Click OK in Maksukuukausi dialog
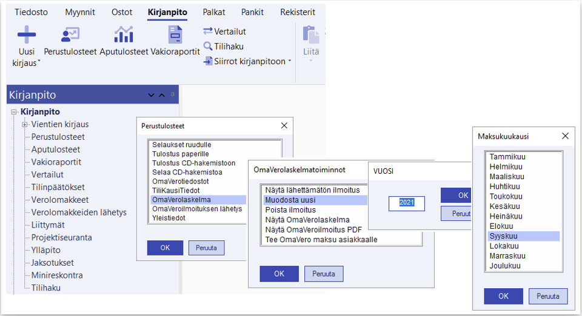 point(503,296)
